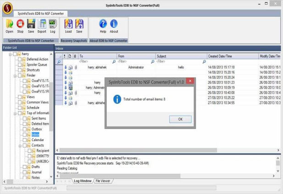Select the 'hello' subject email row
Viewport: 283px width, 194px height.
[x=168, y=68]
